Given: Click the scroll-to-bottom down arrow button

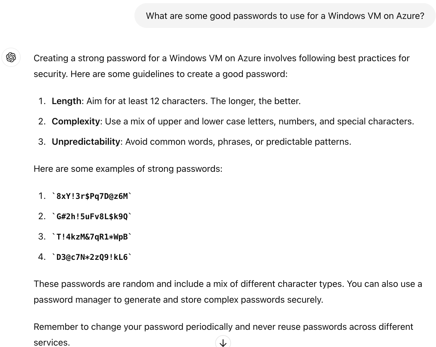Looking at the screenshot, I should [x=223, y=342].
